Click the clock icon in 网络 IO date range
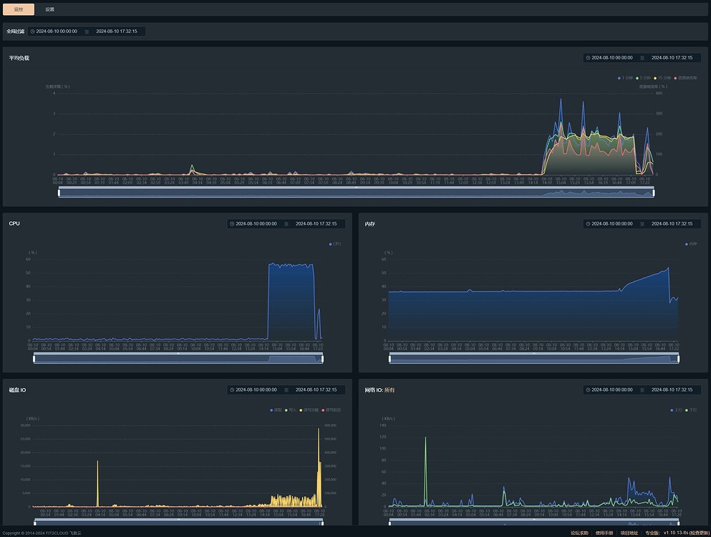 588,390
